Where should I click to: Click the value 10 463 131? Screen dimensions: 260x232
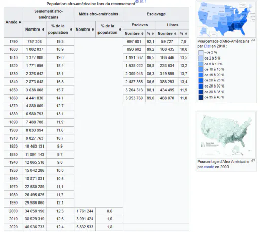click(x=35, y=146)
